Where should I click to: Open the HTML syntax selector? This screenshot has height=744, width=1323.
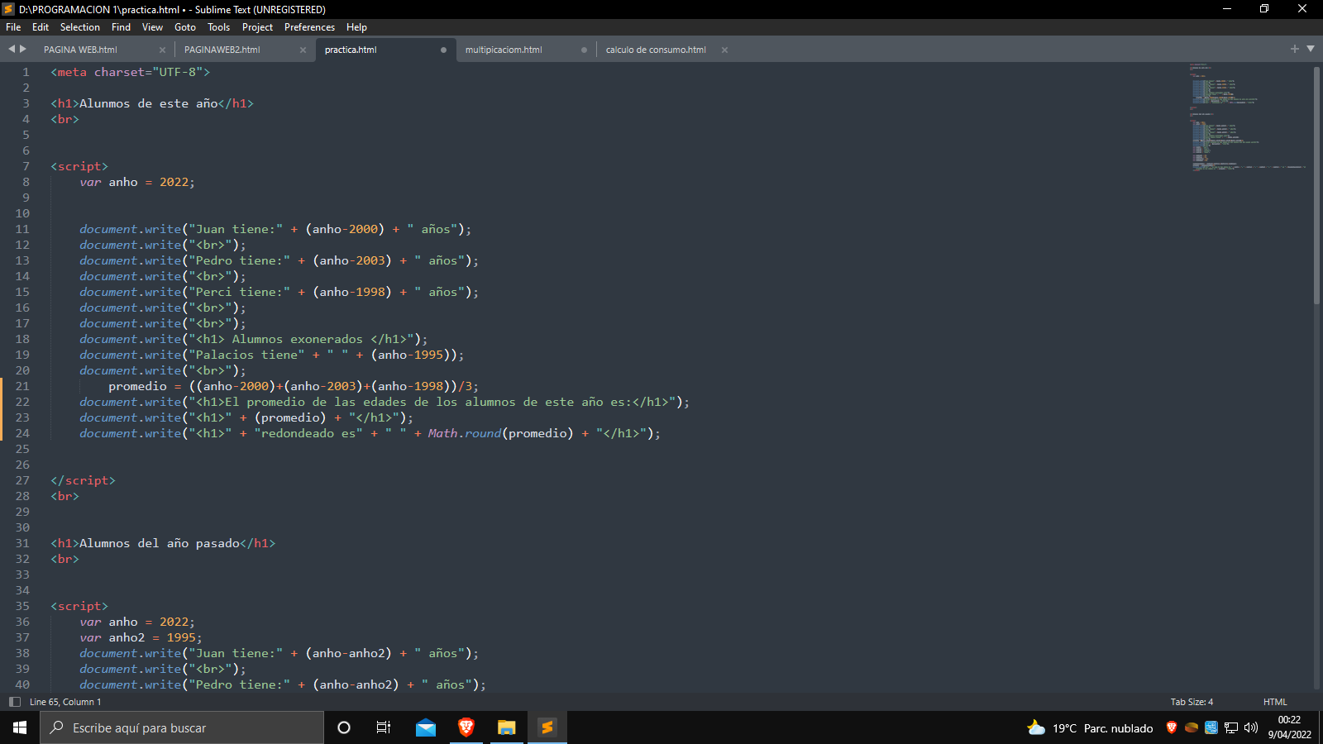tap(1275, 702)
